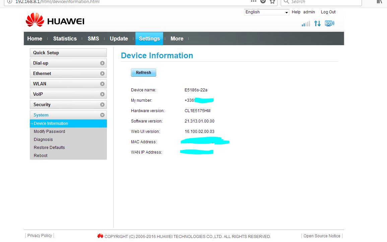Image resolution: width=387 pixels, height=242 pixels.
Task: Click software version 21.313.01.00.00
Action: pyautogui.click(x=199, y=121)
